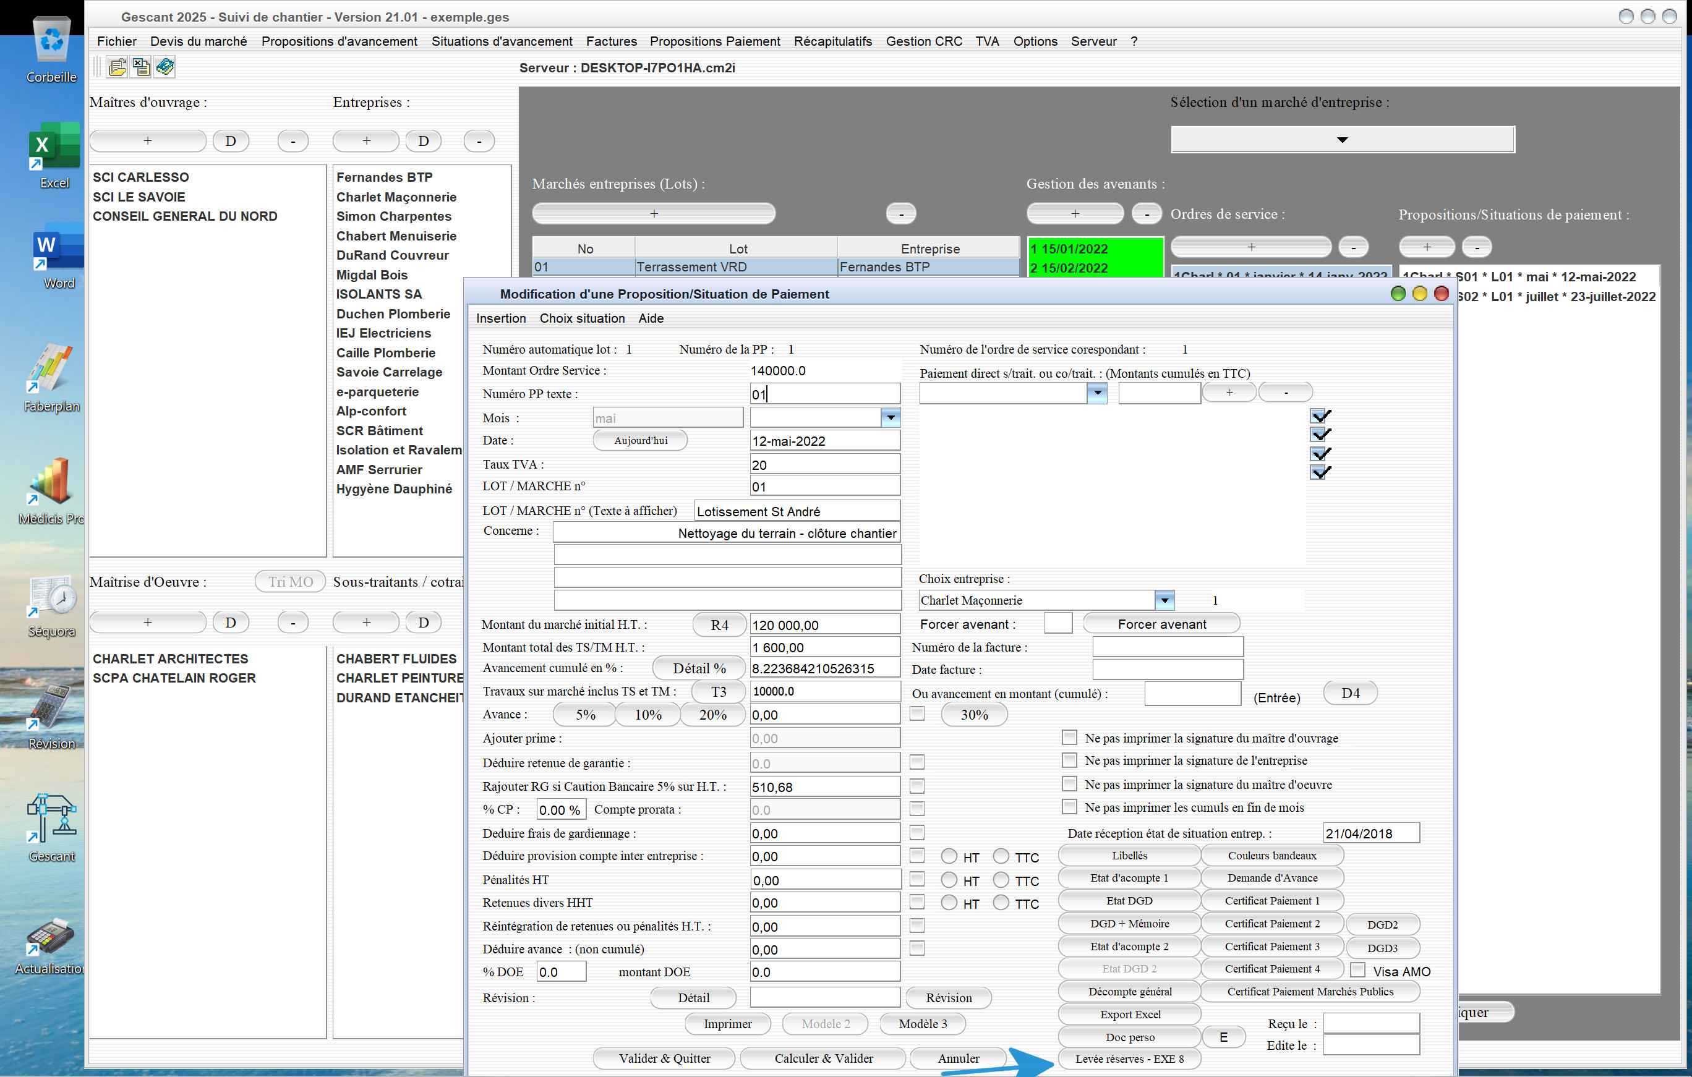Select the green avenant entry 1 15/01/2022
1692x1077 pixels.
pos(1095,249)
